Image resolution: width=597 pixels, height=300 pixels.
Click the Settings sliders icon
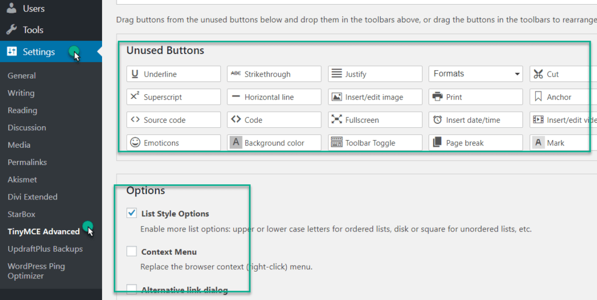(x=12, y=51)
